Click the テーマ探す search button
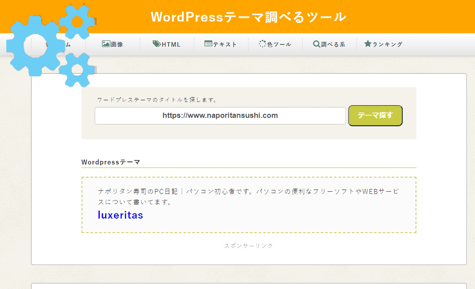This screenshot has width=475, height=289. coord(375,116)
